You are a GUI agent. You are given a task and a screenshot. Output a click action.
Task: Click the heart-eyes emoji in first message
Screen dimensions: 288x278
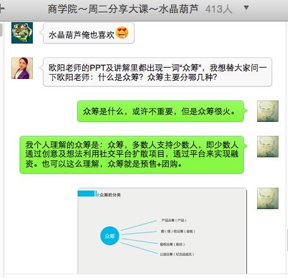(x=122, y=33)
